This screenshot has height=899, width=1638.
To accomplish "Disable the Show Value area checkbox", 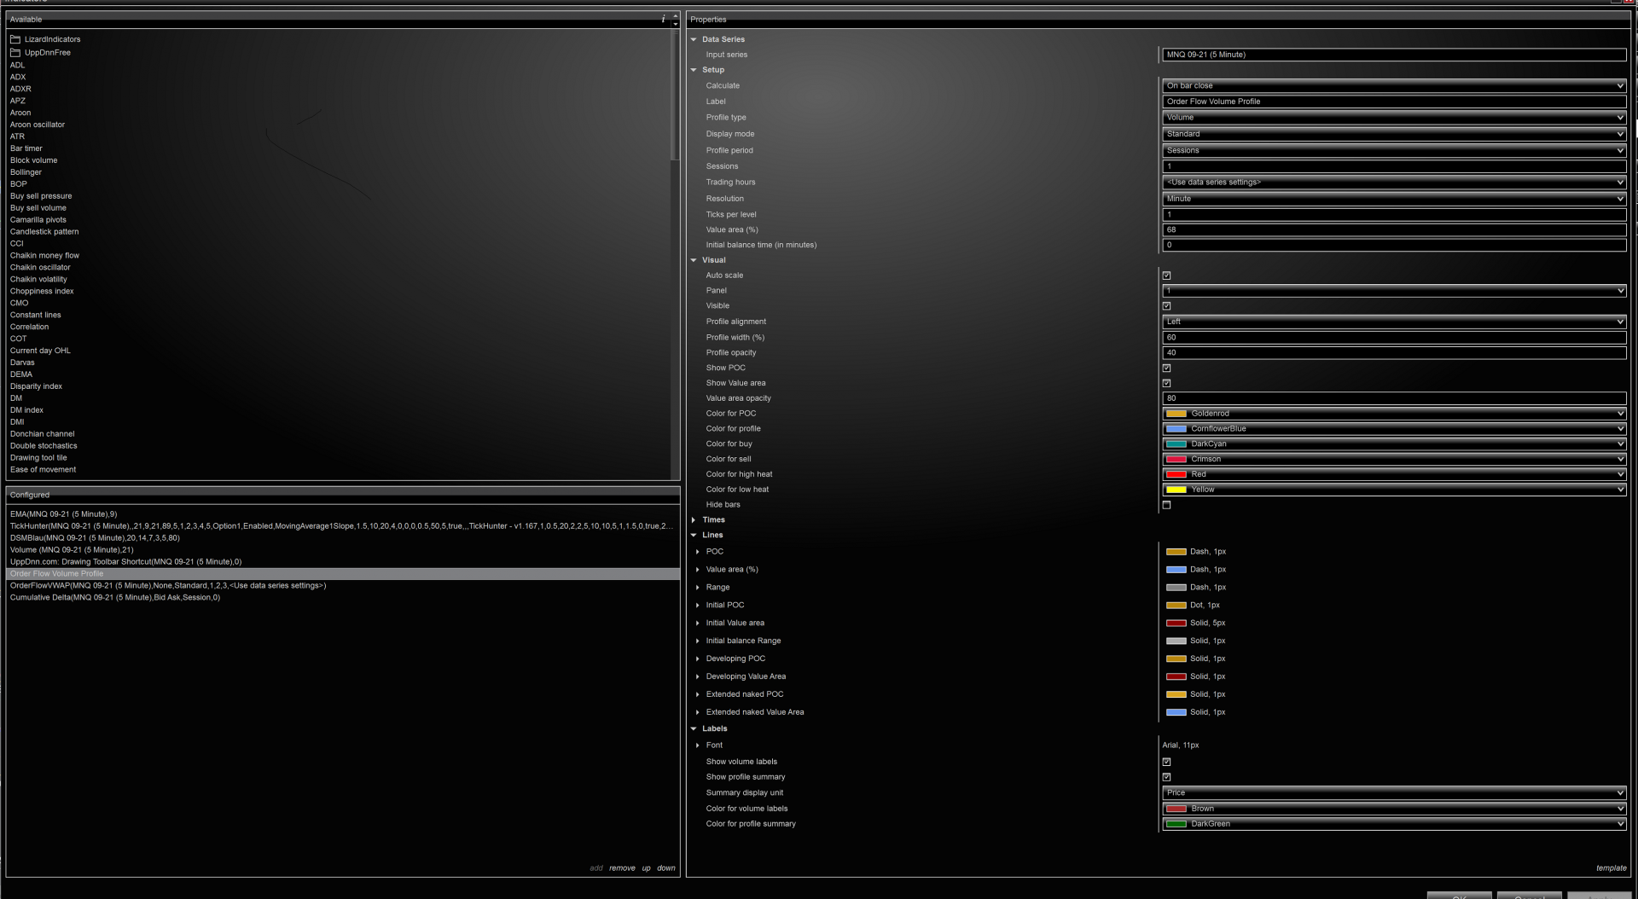I will click(1166, 384).
